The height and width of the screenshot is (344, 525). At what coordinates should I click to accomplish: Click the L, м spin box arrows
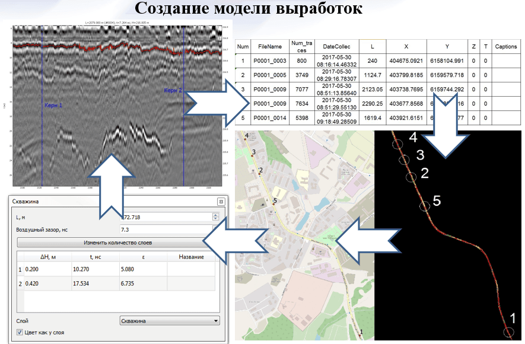[x=215, y=217]
